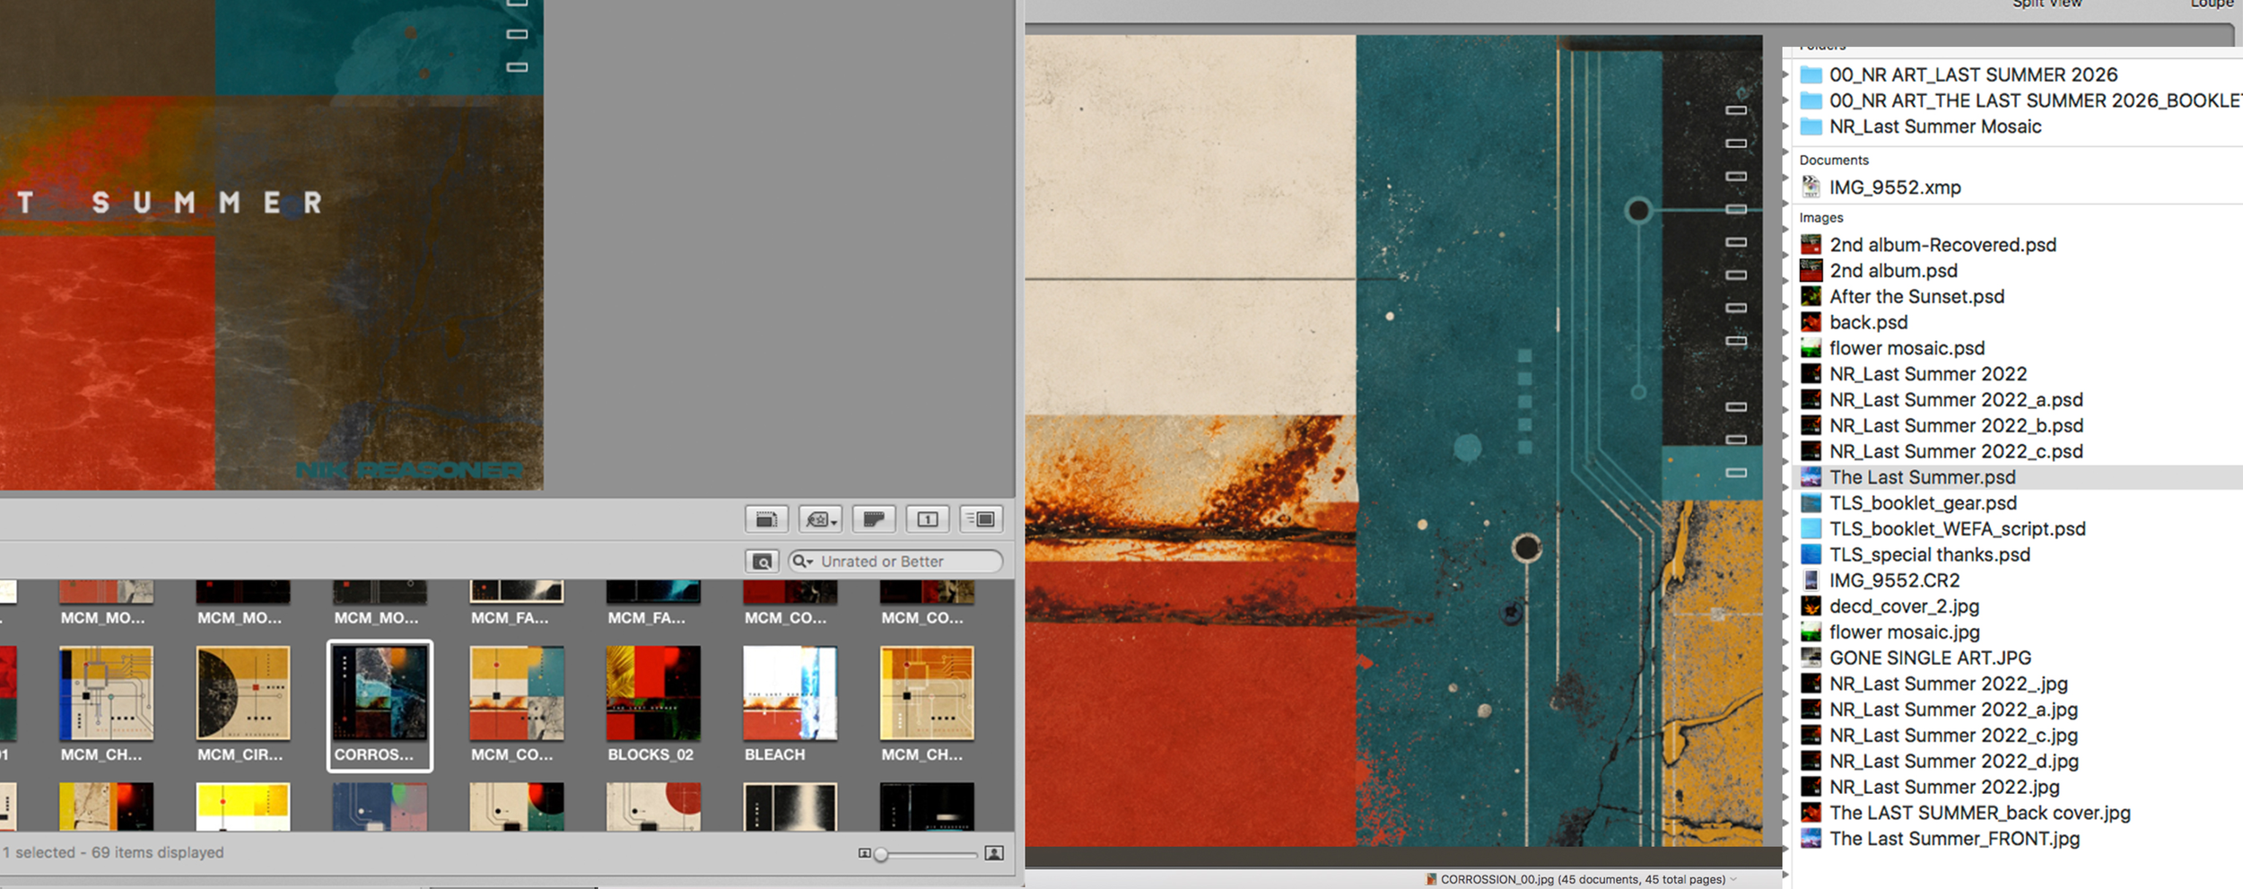Select IMG_9552.xmp document

[1895, 187]
